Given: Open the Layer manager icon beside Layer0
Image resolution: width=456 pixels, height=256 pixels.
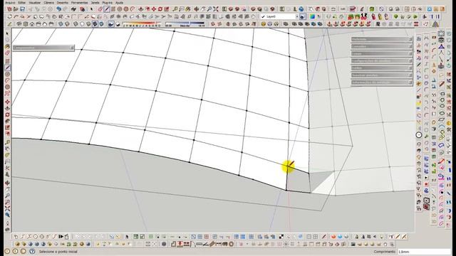Looking at the screenshot, I should point(302,16).
